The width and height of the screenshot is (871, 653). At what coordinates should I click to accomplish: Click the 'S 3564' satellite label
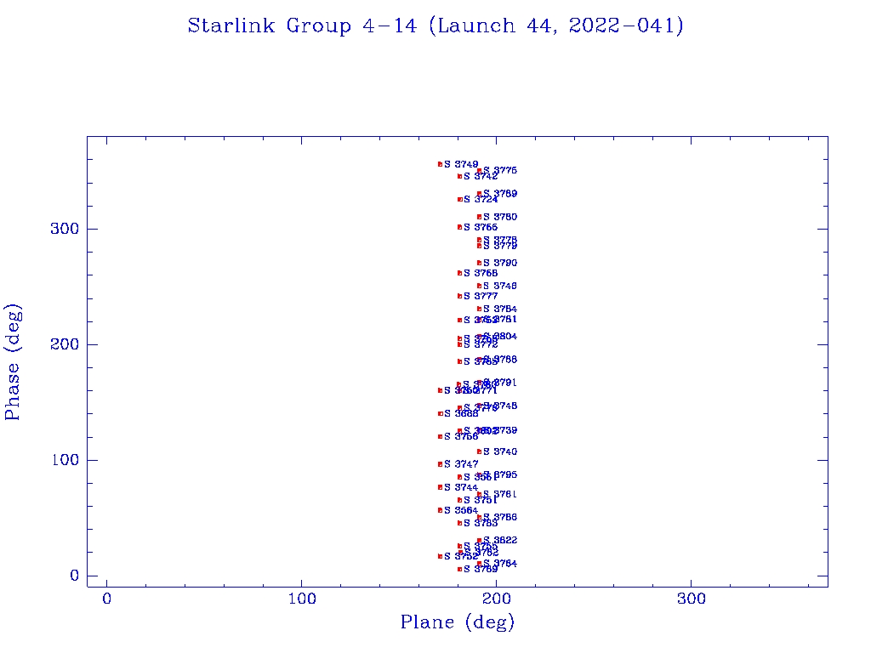(461, 510)
